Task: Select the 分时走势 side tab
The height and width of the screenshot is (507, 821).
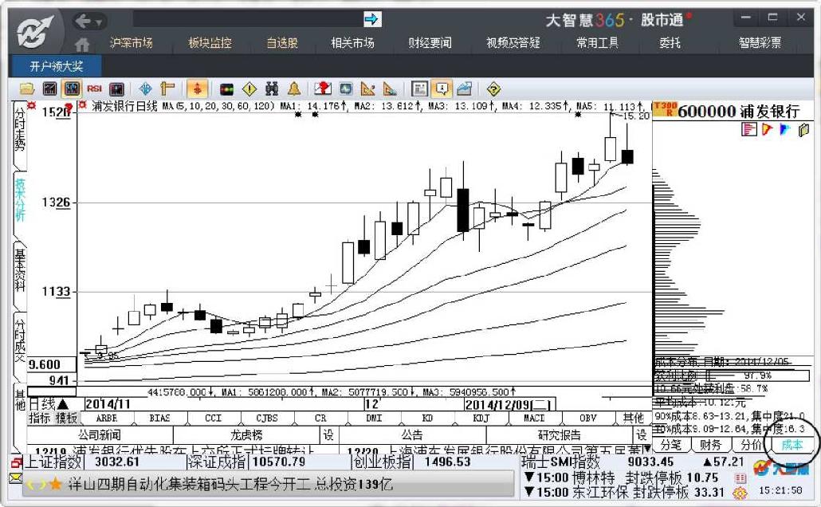Action: [19, 129]
